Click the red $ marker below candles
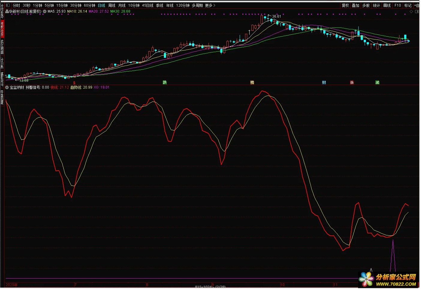This screenshot has width=421, height=289. pyautogui.click(x=74, y=83)
